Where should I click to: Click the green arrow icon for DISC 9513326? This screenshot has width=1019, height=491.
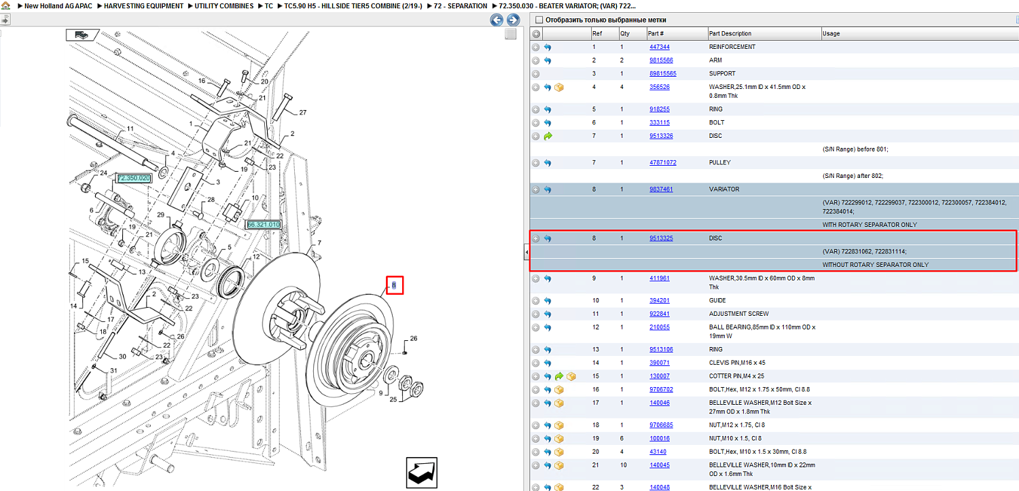[x=548, y=136]
